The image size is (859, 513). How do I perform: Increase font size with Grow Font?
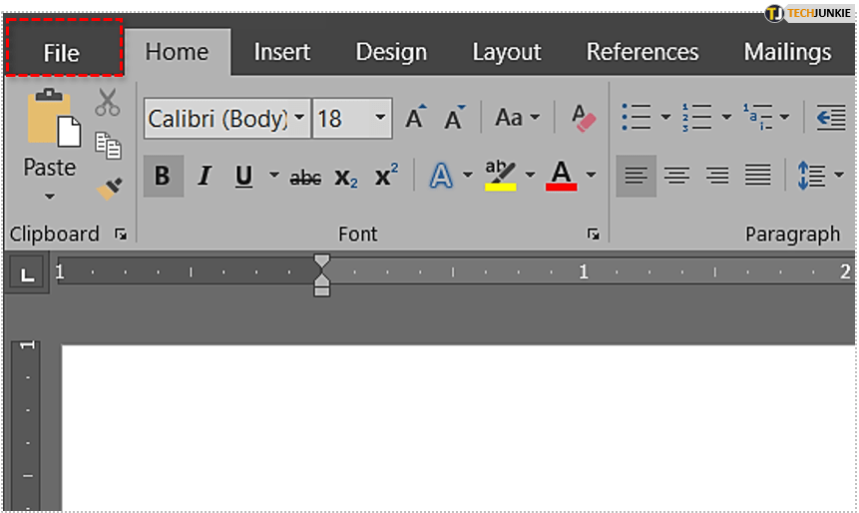(x=416, y=119)
